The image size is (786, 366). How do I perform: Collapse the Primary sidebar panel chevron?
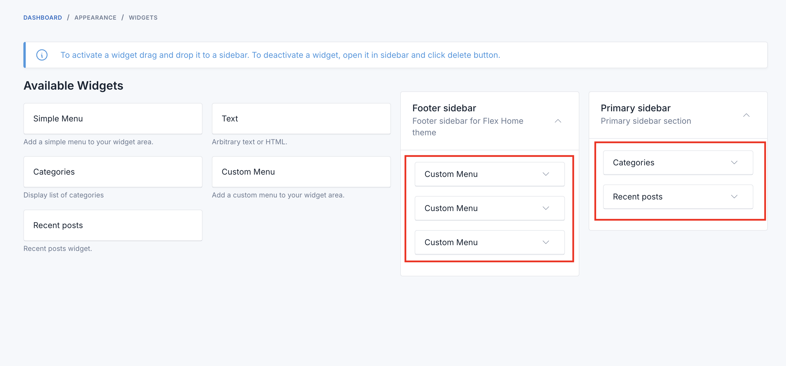[x=746, y=115]
